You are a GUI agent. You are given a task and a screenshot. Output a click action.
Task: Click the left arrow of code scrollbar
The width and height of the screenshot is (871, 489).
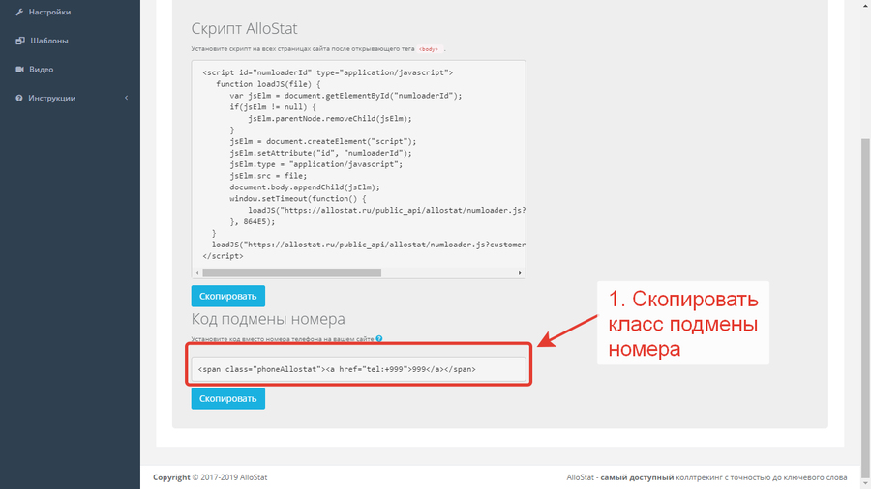197,273
